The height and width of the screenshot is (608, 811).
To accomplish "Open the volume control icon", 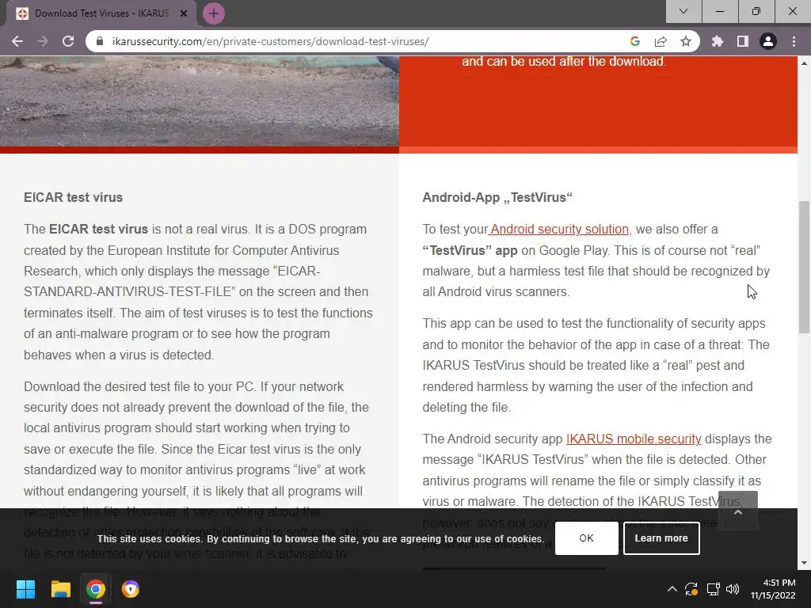I will click(x=733, y=589).
